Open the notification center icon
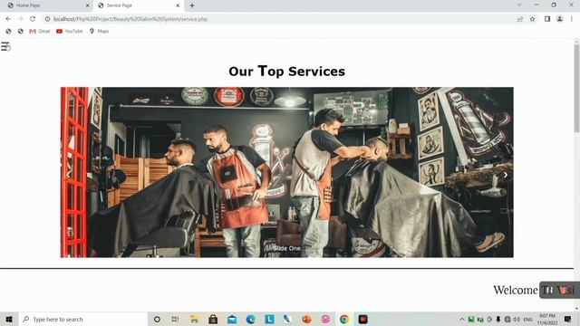The width and height of the screenshot is (580, 326). coord(568,319)
